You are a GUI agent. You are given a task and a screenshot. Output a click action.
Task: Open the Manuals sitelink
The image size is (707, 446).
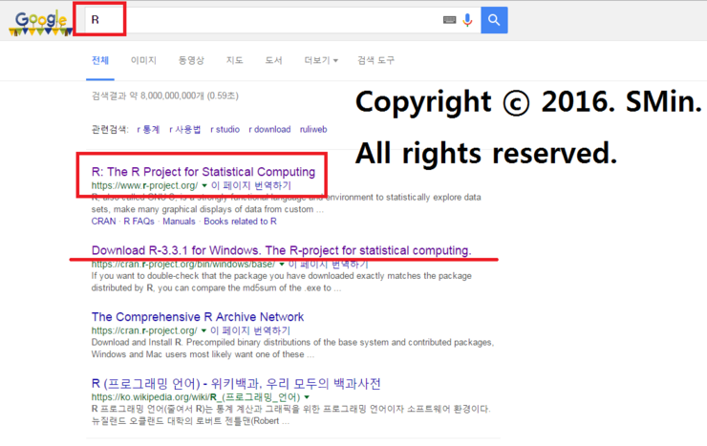tap(179, 222)
